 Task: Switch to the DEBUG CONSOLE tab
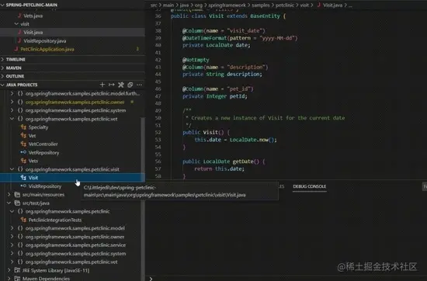tap(309, 186)
